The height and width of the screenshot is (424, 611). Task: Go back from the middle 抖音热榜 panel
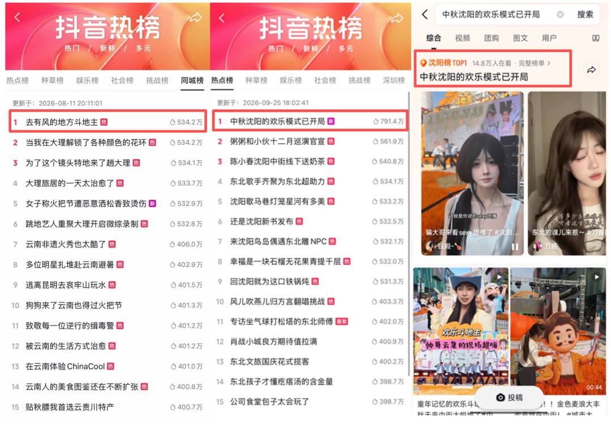[222, 18]
